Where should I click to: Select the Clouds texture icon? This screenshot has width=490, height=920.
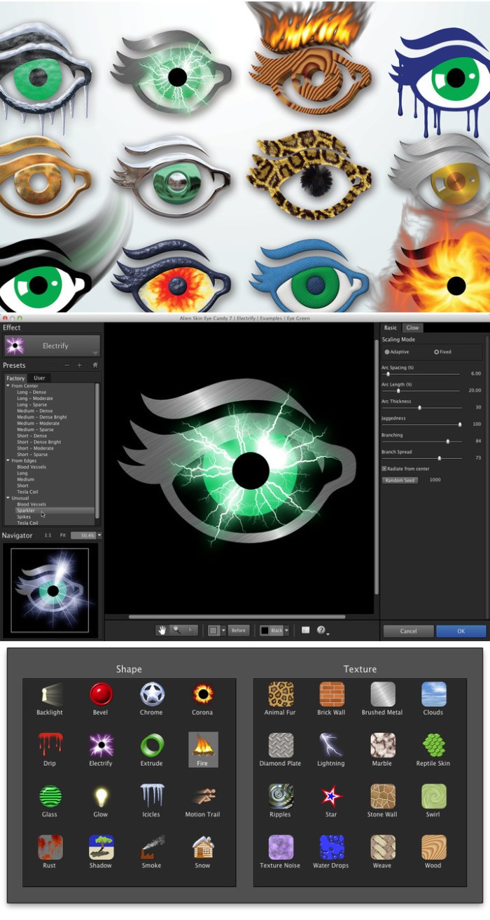click(434, 694)
